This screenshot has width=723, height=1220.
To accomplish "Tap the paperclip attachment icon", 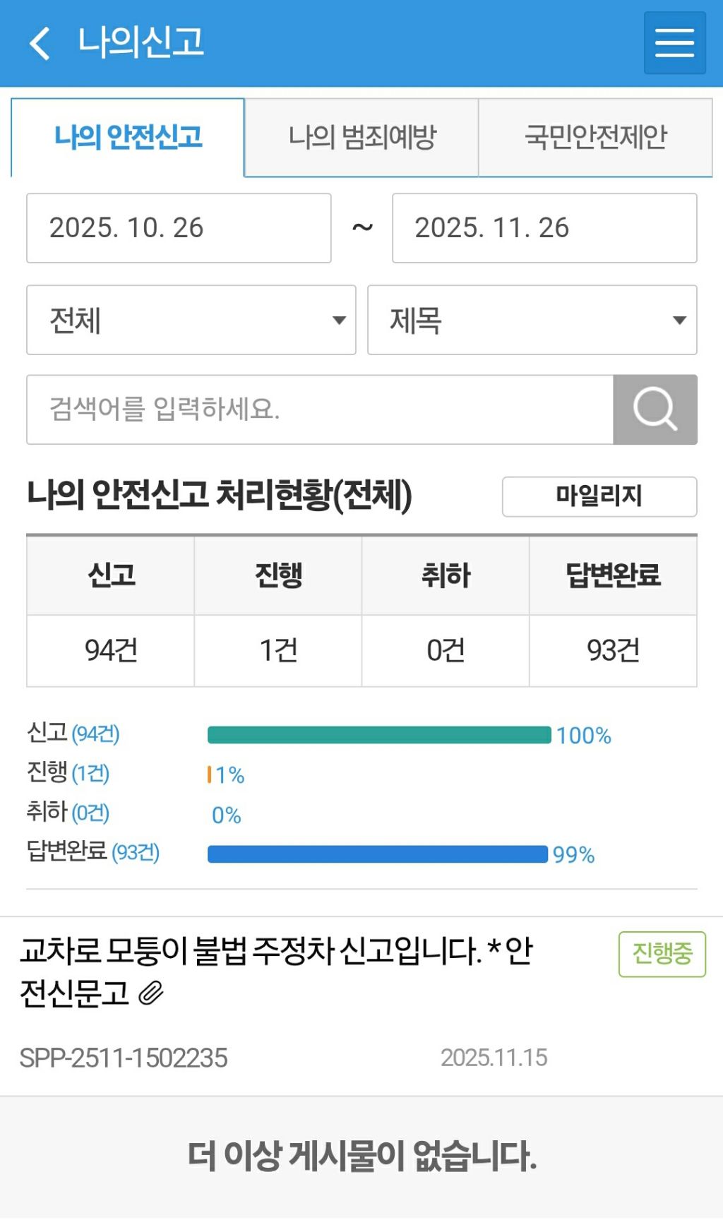I will coord(151,993).
